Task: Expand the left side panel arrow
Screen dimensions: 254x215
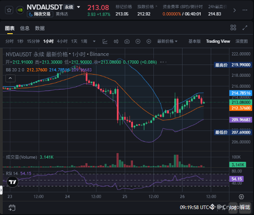Action: point(1,190)
